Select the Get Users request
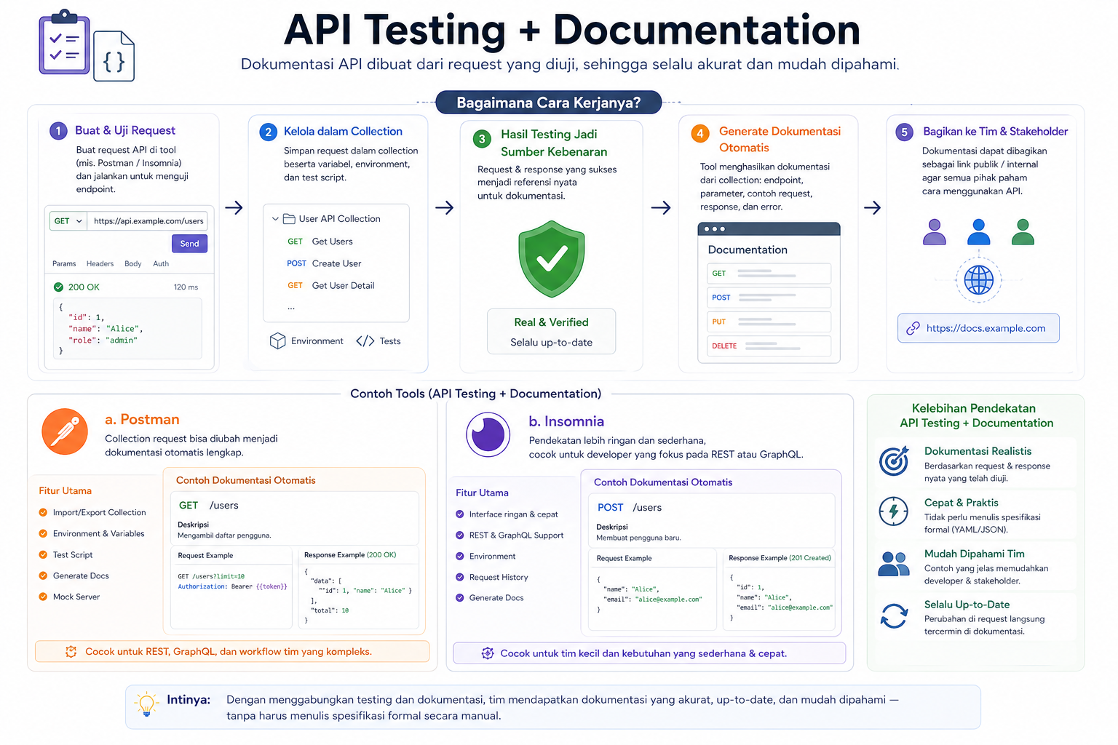Screen dimensions: 1118x745 [x=320, y=242]
